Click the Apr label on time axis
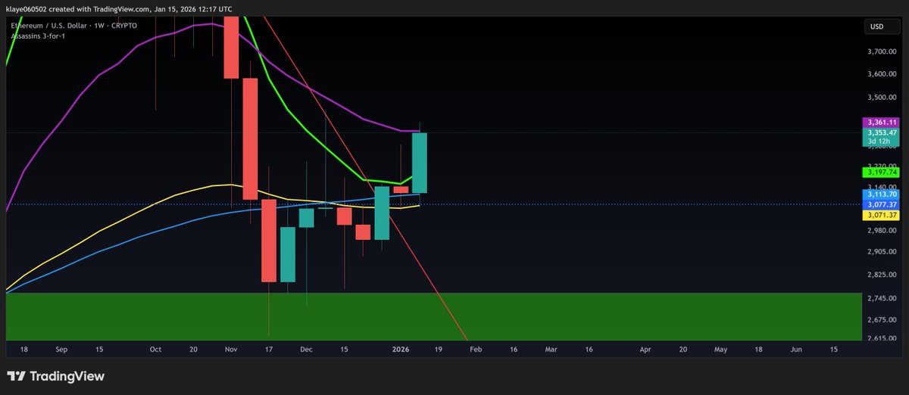 click(645, 350)
